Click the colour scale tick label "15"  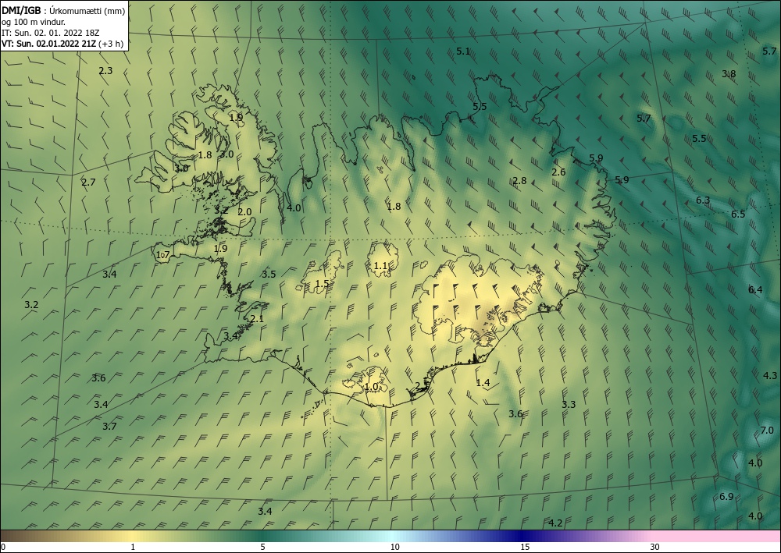tap(525, 547)
